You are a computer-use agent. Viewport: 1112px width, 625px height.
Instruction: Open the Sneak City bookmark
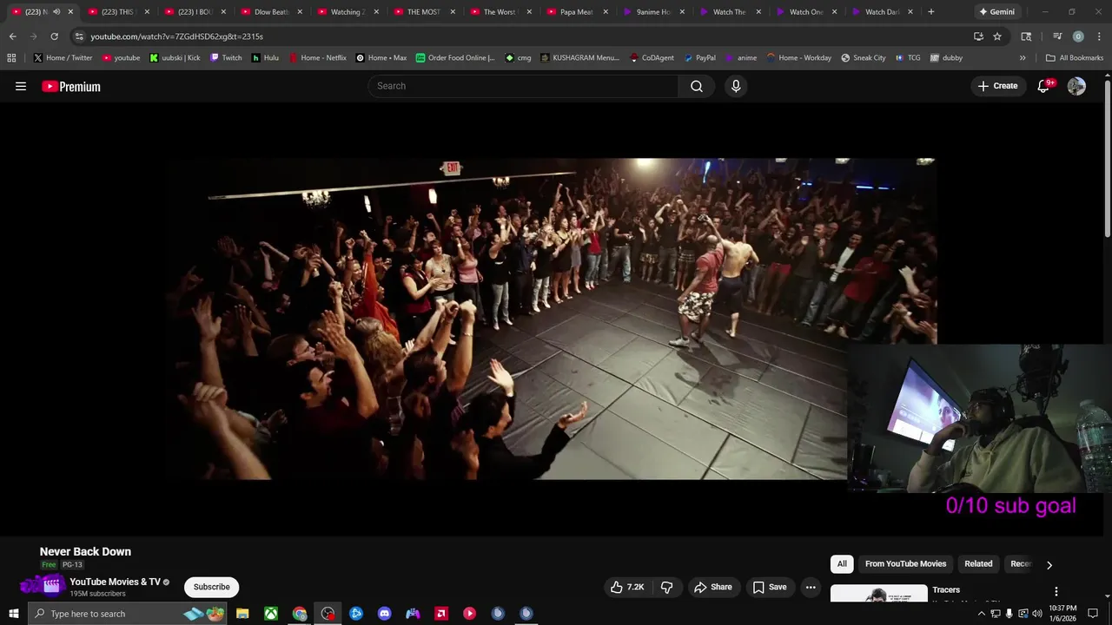864,58
